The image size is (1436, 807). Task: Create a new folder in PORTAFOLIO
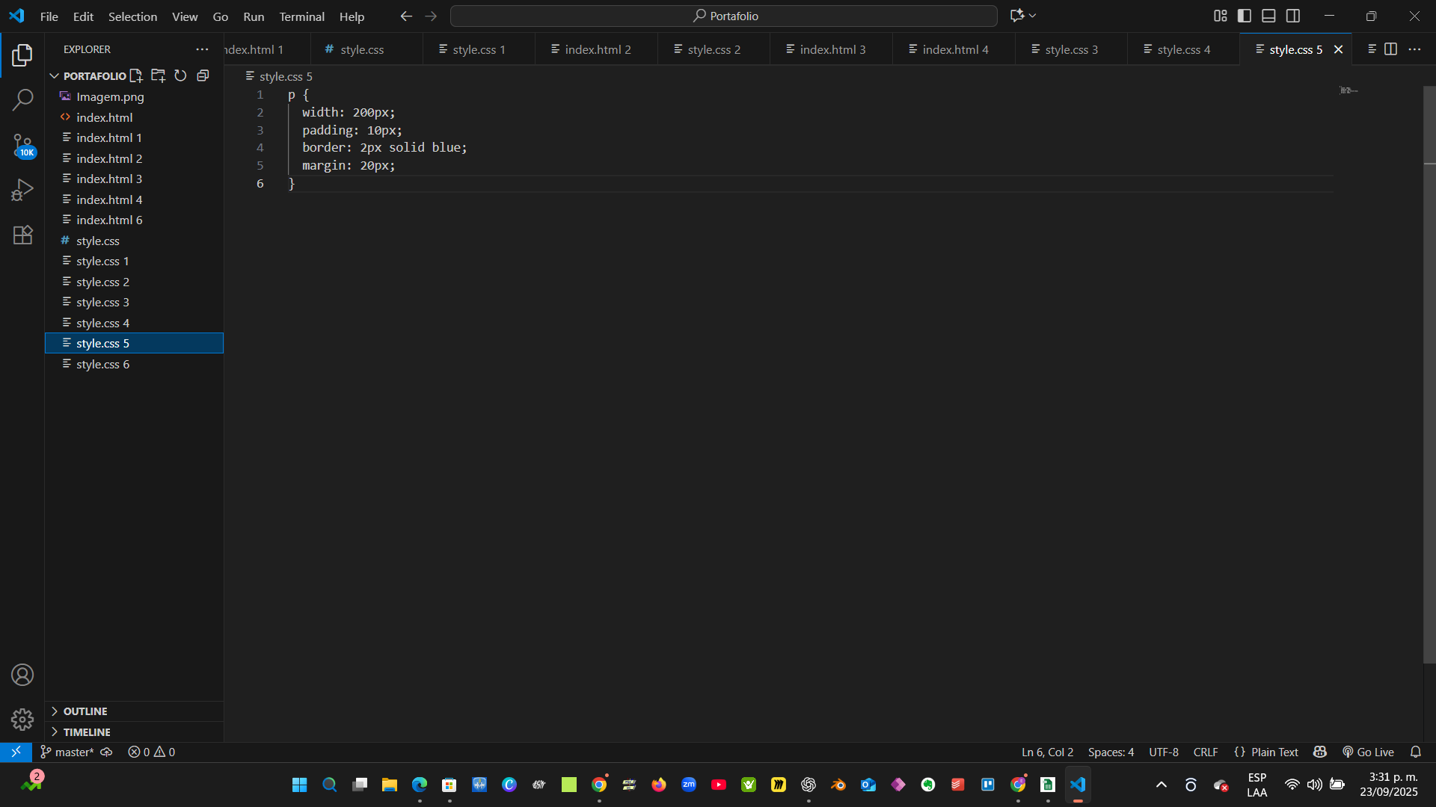point(158,75)
